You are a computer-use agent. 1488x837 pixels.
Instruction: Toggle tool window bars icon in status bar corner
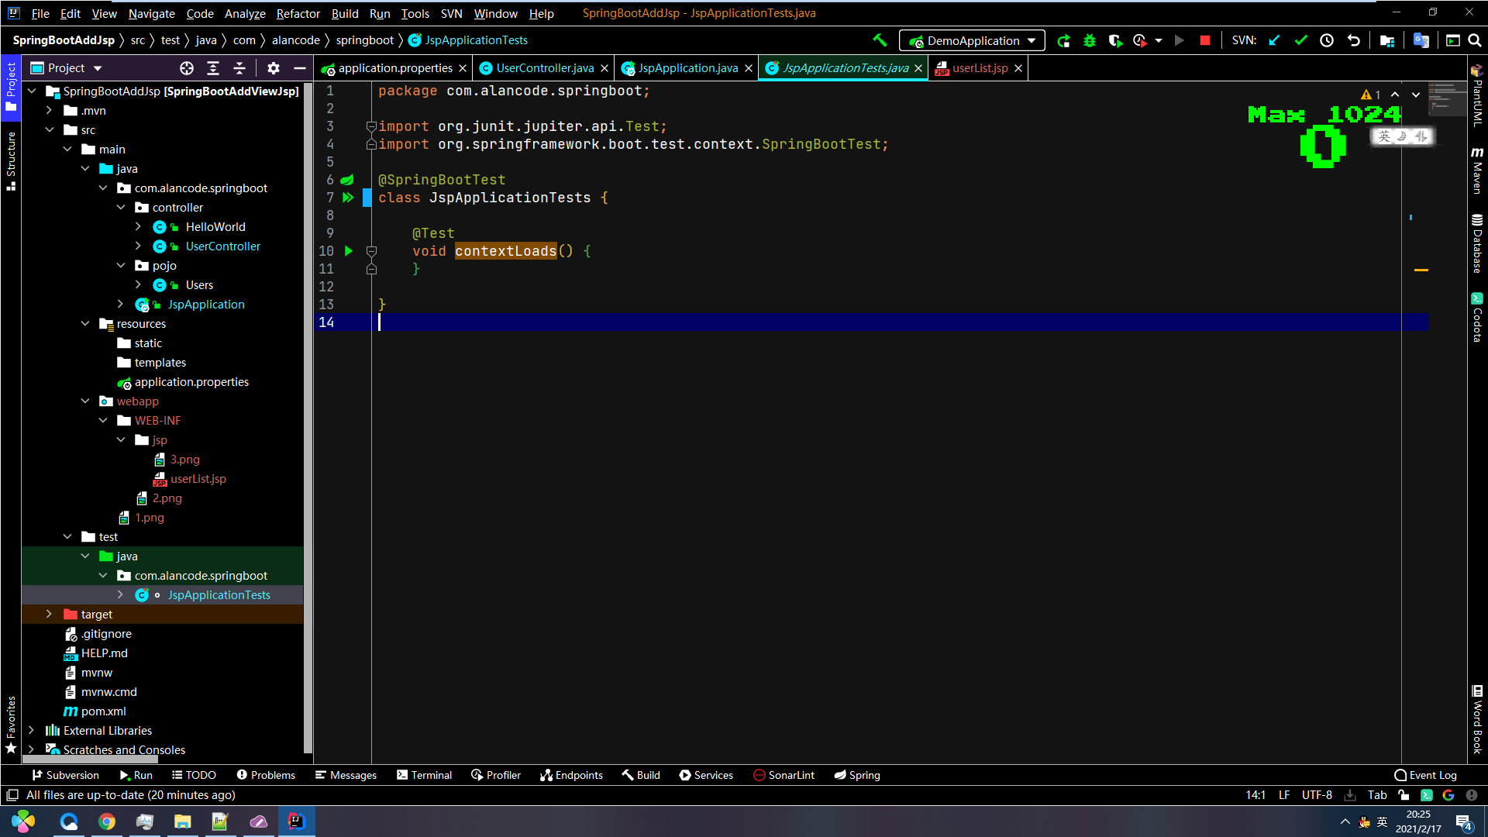12,795
